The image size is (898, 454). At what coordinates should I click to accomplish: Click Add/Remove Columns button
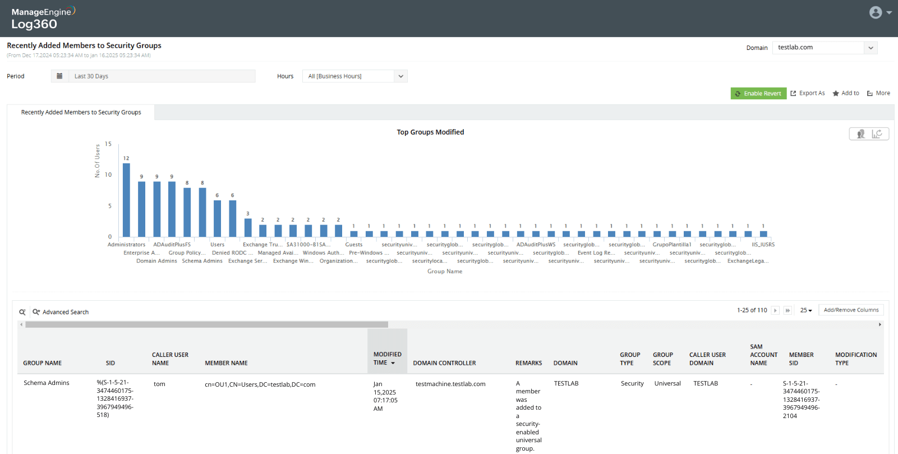coord(851,310)
